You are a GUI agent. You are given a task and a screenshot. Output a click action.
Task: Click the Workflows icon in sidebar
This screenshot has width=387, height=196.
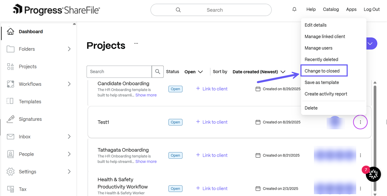[11, 84]
